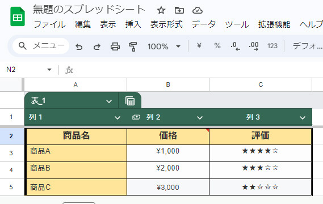The width and height of the screenshot is (323, 204).
Task: Open the 表示形式 menu
Action: 166,24
